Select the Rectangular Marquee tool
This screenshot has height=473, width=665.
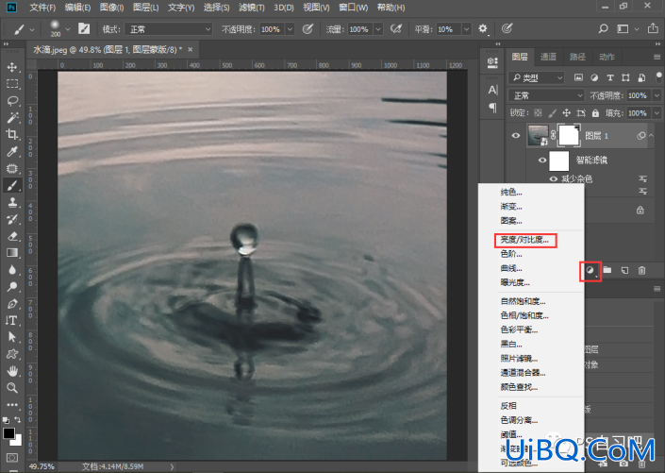click(x=12, y=84)
